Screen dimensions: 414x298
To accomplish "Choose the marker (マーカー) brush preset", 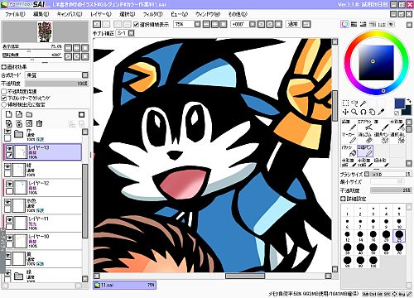I will pos(349,137).
